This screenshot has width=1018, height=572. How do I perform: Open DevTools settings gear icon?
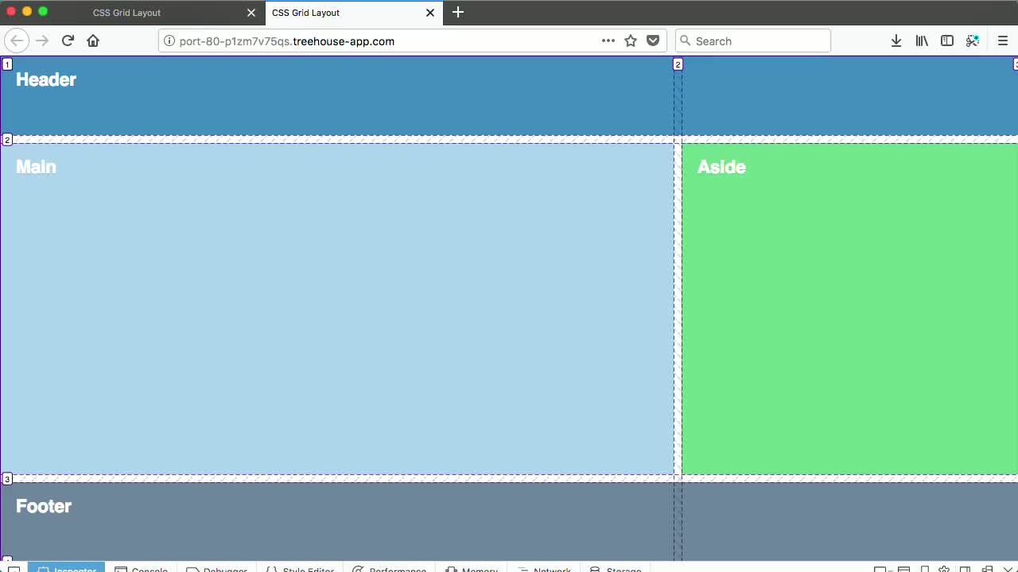pyautogui.click(x=944, y=568)
